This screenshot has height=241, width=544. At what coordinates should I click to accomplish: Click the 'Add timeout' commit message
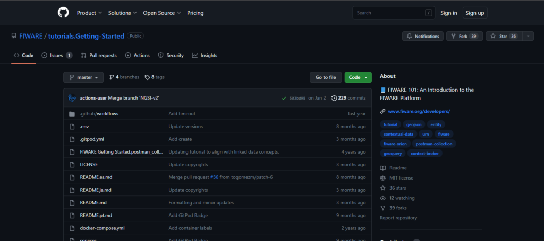pyautogui.click(x=182, y=114)
